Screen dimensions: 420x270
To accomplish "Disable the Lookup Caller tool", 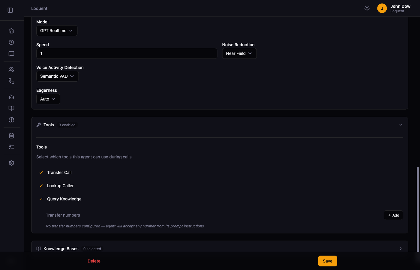I will [41, 186].
